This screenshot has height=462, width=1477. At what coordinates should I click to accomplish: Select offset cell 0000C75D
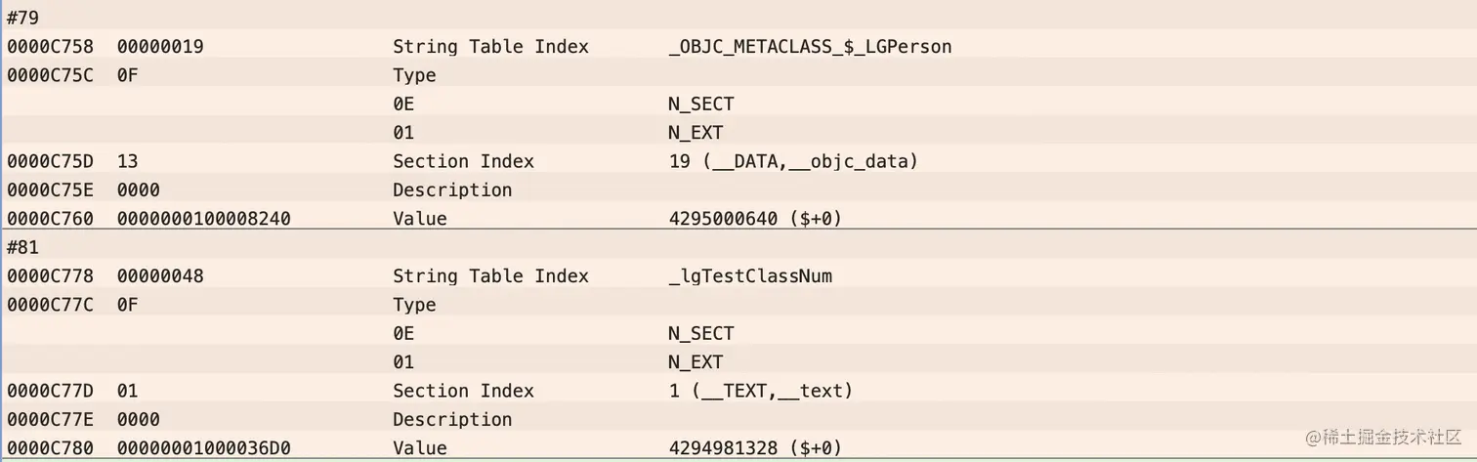[50, 161]
